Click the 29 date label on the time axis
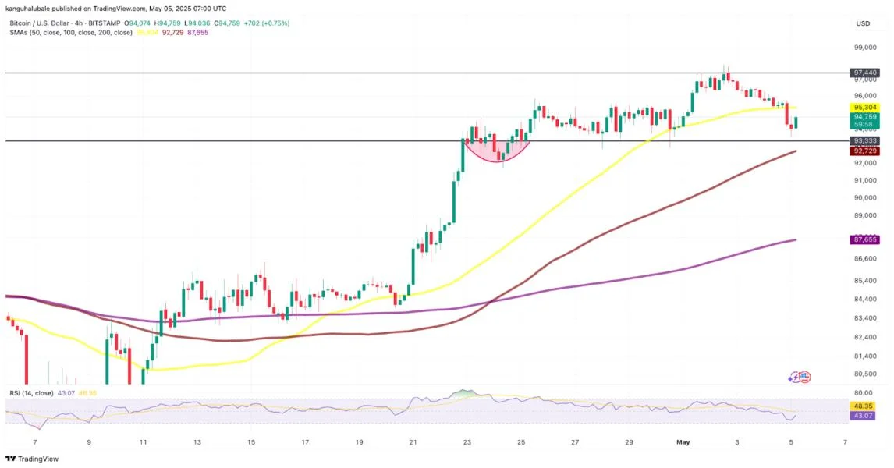The width and height of the screenshot is (894, 468). tap(629, 442)
